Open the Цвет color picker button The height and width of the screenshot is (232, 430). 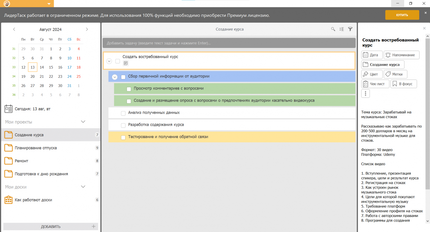(x=371, y=74)
